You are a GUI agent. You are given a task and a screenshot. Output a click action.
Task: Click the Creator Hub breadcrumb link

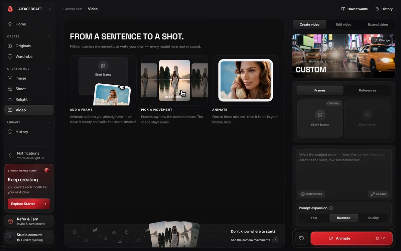[x=73, y=9]
